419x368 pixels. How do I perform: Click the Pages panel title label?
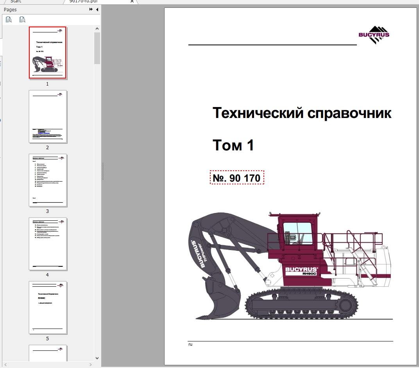pyautogui.click(x=11, y=9)
